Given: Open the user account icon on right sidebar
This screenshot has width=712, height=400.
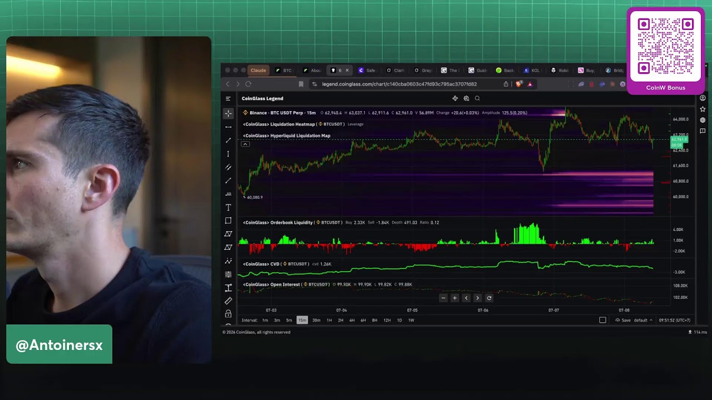Looking at the screenshot, I should click(703, 98).
